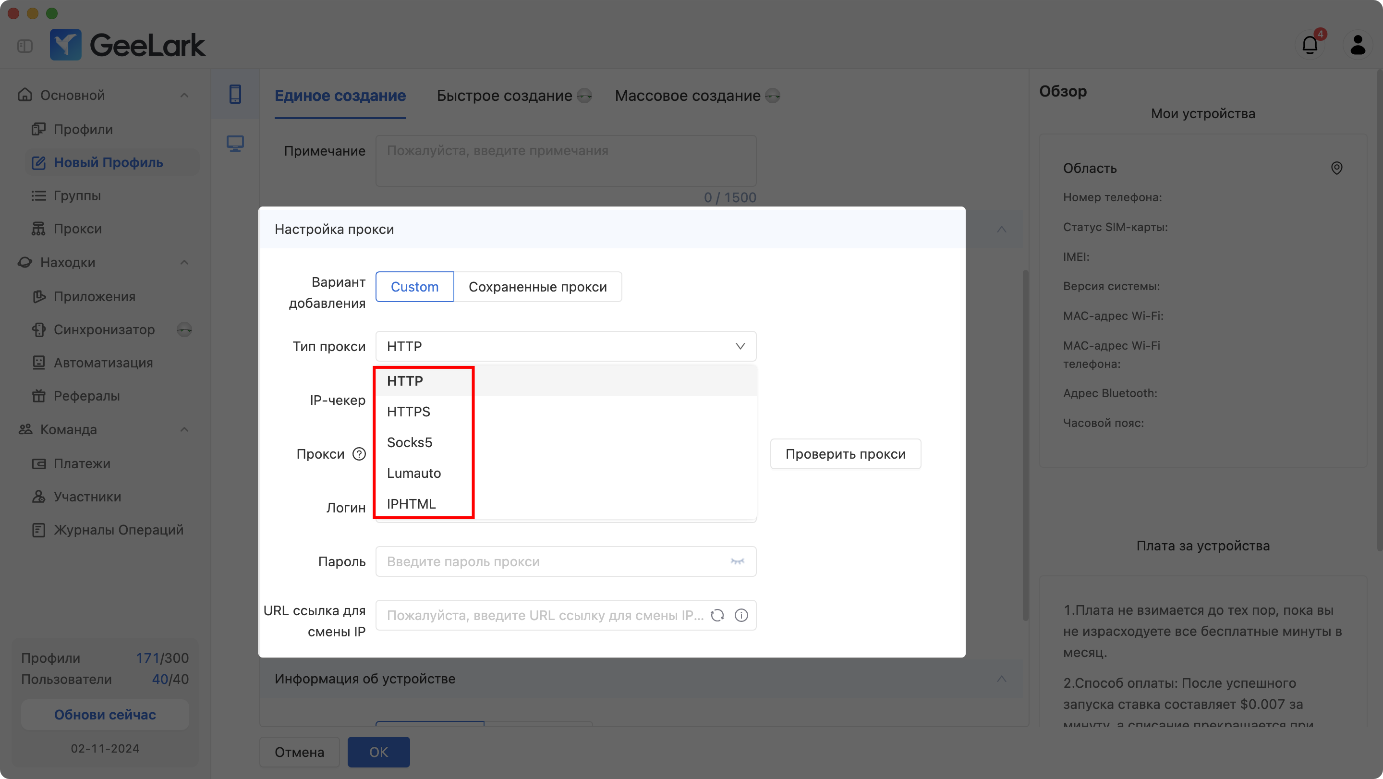Screen dimensions: 1383x779
Task: Click the refresh icon in IP change URL field
Action: click(717, 615)
